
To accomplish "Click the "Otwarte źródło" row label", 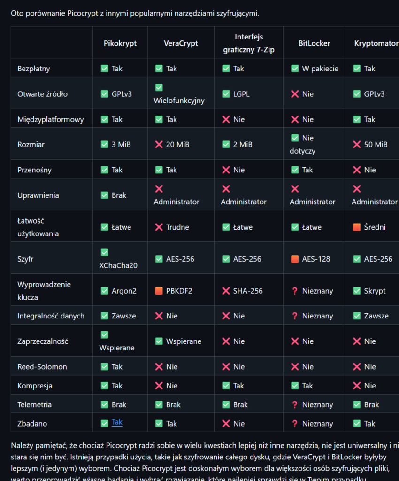I will (43, 94).
